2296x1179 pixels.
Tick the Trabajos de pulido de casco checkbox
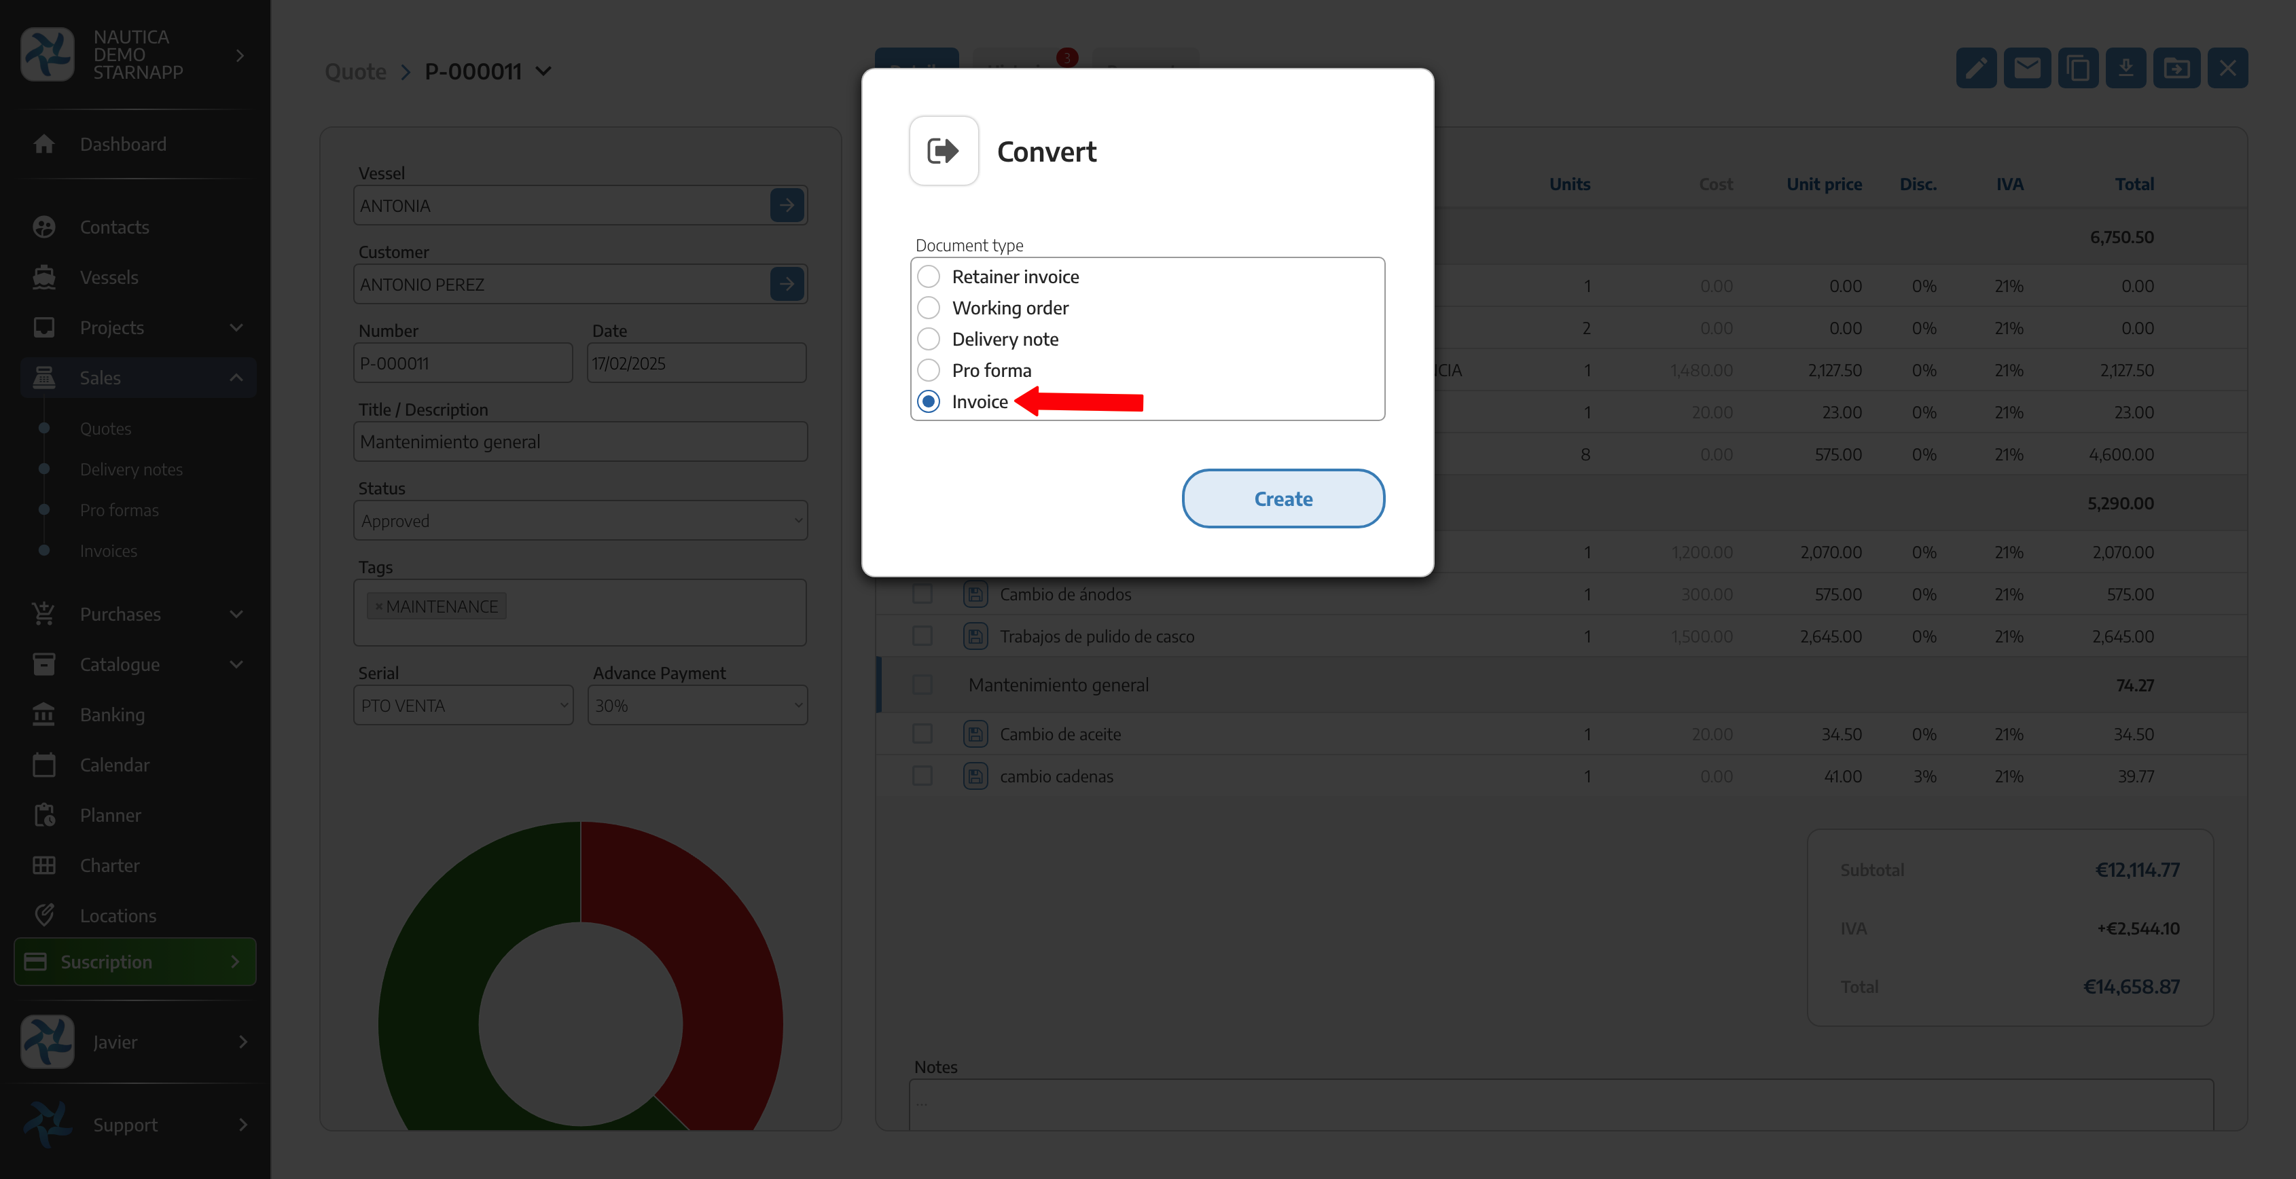(922, 636)
